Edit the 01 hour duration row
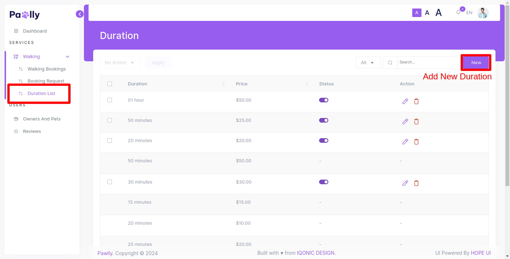 click(405, 101)
